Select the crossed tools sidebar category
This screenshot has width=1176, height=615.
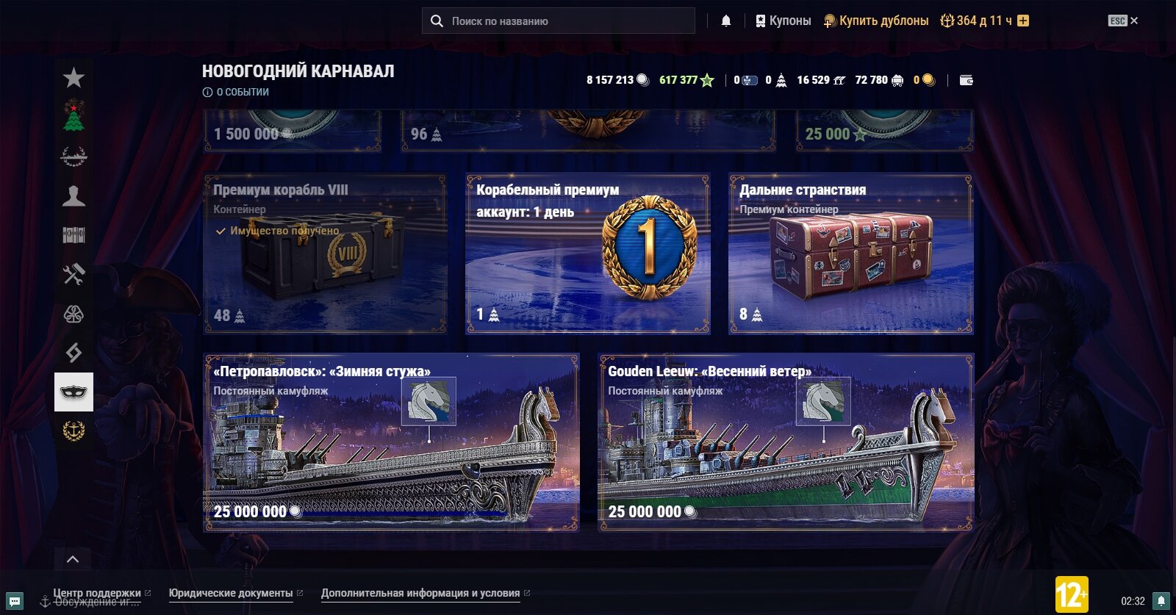click(x=73, y=274)
